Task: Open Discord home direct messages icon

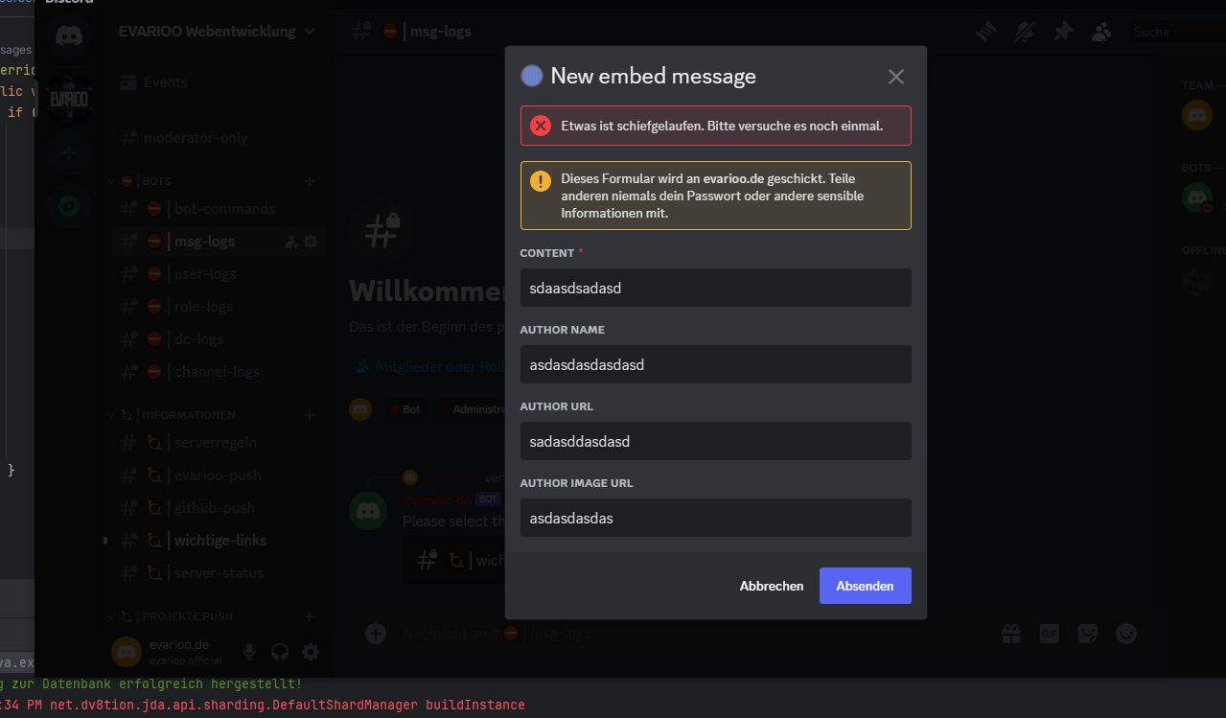Action: (x=69, y=37)
